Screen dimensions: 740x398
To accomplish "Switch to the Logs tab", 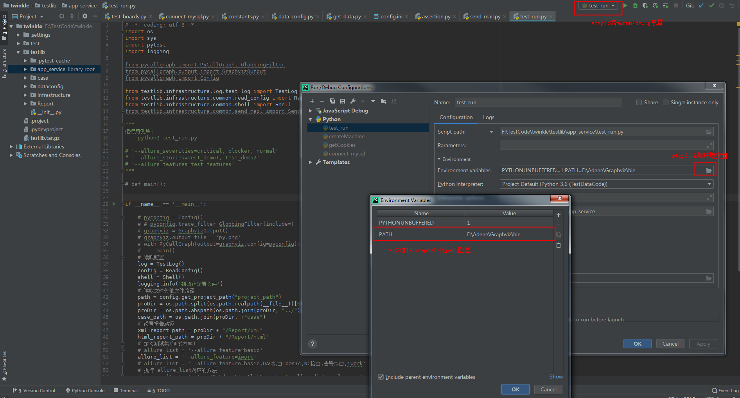I will click(489, 117).
